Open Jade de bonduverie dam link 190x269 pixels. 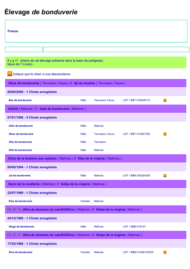[54, 109]
